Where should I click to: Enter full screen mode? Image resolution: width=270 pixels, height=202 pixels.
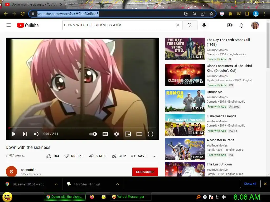click(151, 134)
